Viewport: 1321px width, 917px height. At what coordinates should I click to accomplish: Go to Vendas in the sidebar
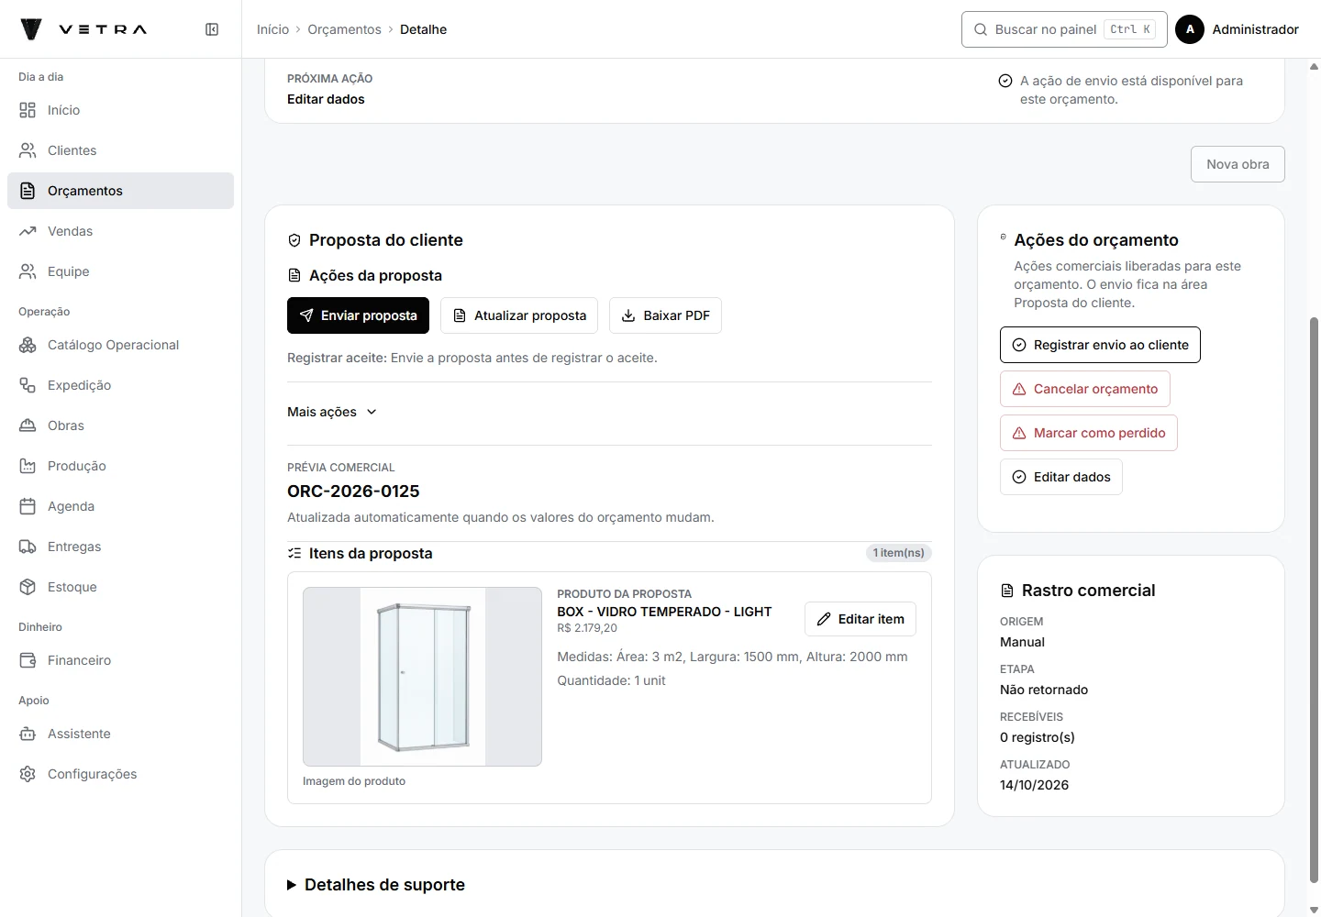120,231
